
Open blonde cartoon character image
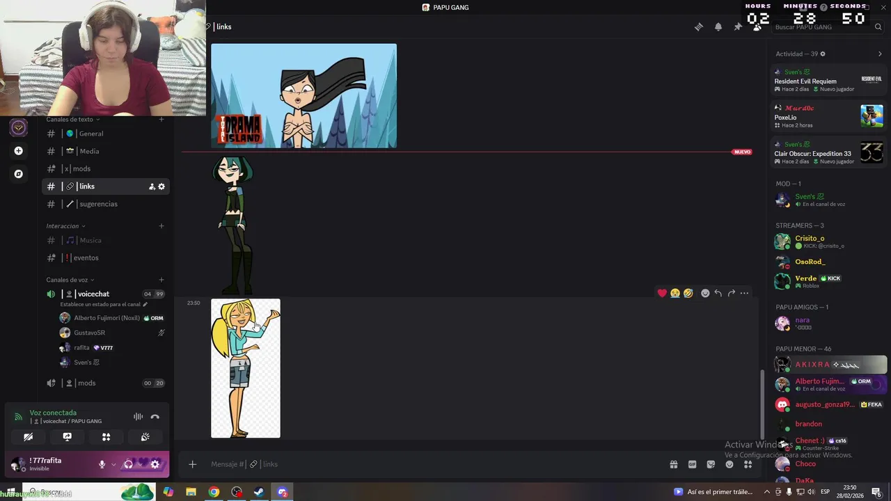click(x=246, y=369)
